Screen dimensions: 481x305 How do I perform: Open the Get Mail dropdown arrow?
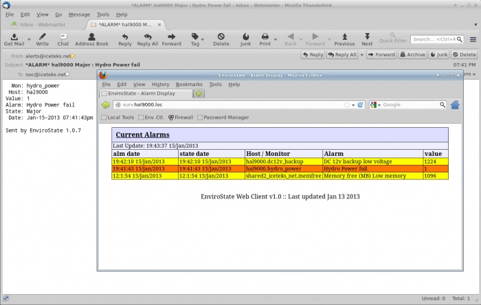(29, 40)
